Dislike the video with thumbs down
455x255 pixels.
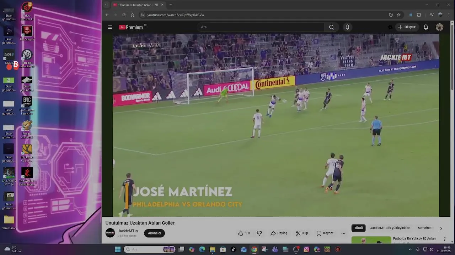pyautogui.click(x=259, y=233)
